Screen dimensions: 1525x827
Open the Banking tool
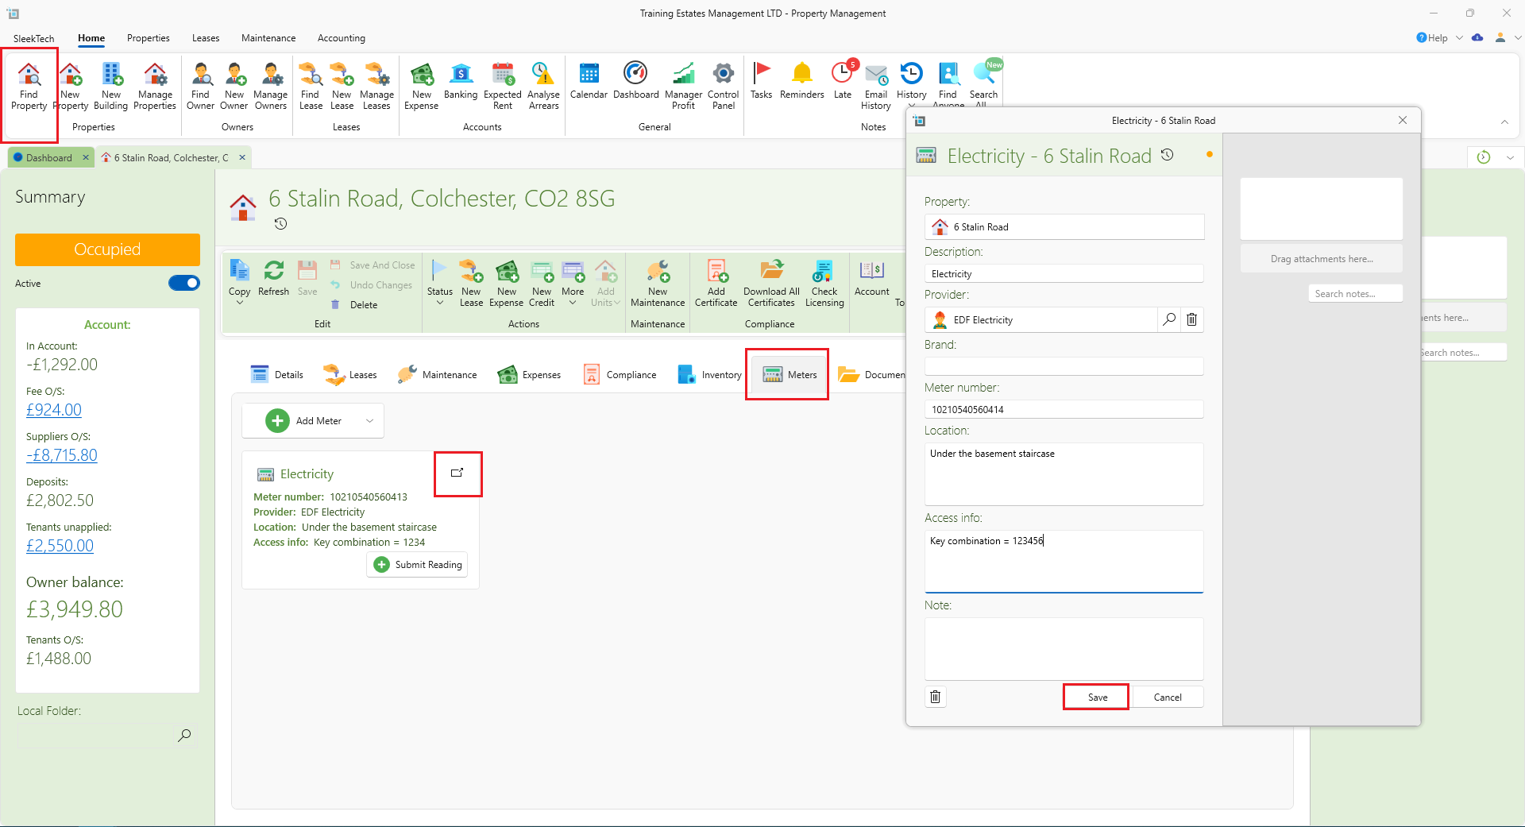461,81
